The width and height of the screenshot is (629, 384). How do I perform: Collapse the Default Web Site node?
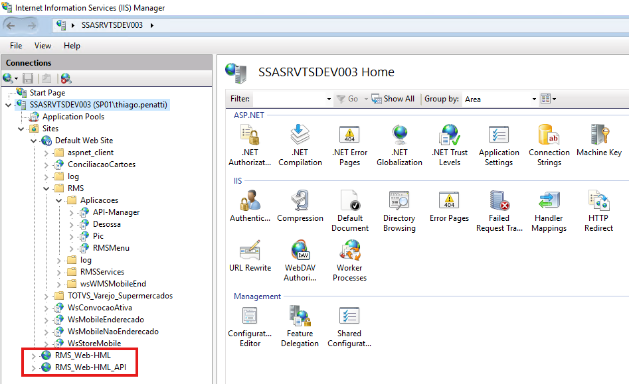tap(34, 141)
